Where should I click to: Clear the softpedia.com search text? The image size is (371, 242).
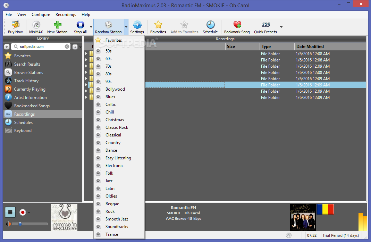67,47
